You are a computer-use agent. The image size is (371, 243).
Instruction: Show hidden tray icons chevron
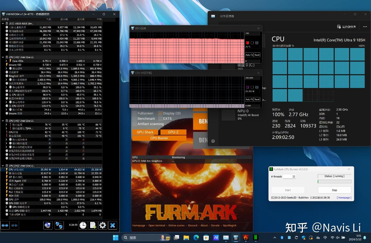coord(275,237)
